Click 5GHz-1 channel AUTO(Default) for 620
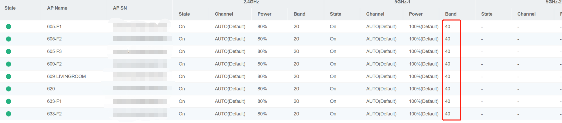 pos(381,89)
